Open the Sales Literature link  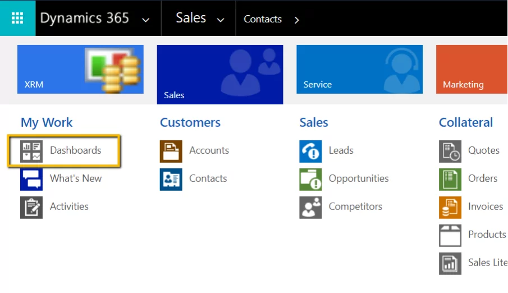click(488, 263)
